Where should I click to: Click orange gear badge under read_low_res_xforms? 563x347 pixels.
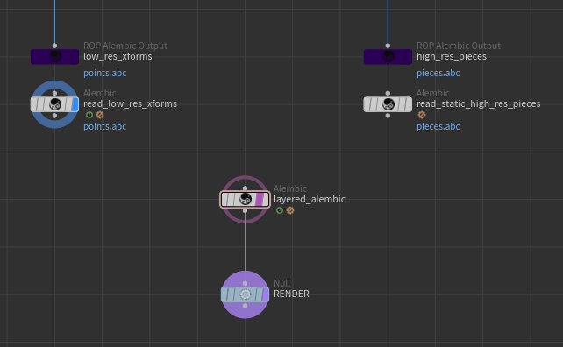tap(100, 115)
